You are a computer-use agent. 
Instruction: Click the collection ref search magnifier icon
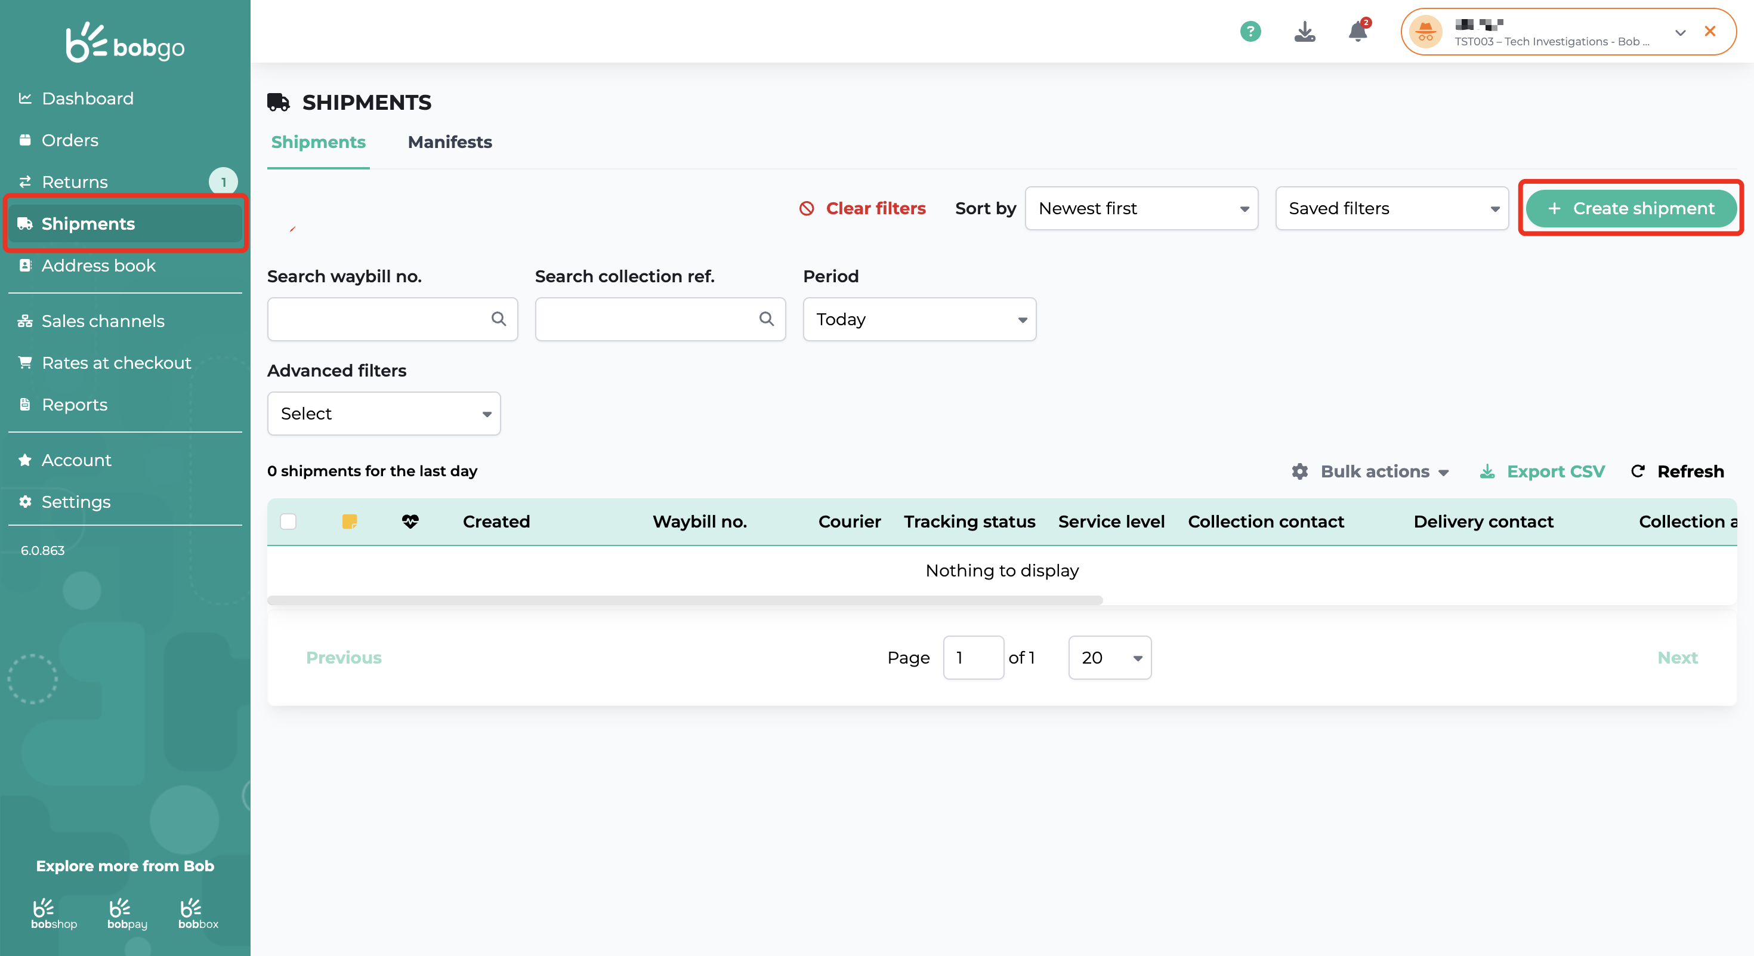click(x=767, y=319)
